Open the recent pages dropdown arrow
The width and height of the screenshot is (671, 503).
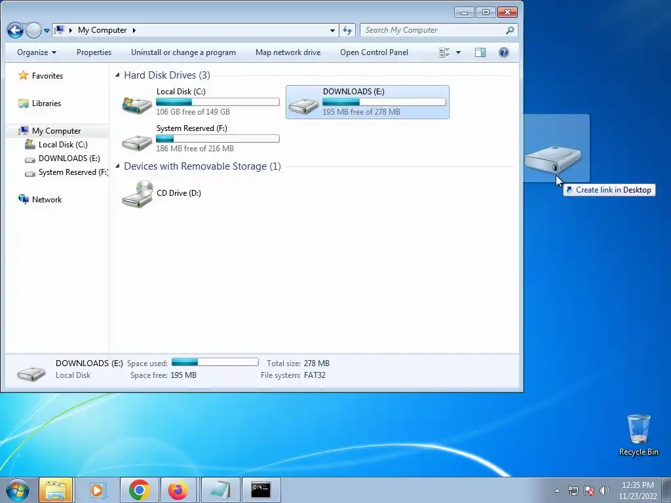click(x=47, y=30)
